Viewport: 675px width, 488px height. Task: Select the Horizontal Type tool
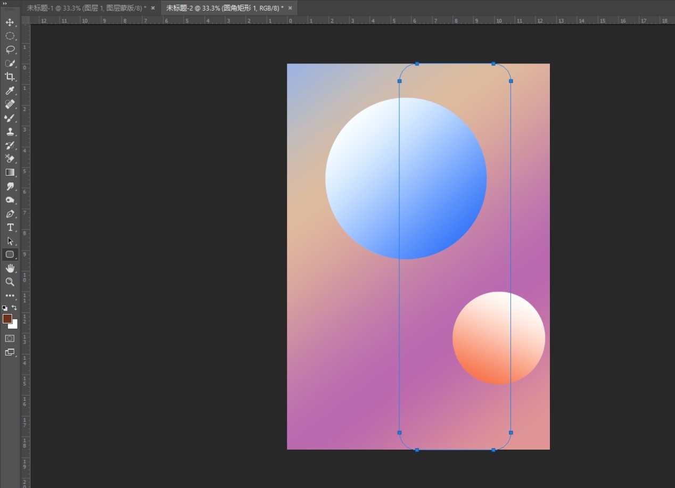click(10, 227)
